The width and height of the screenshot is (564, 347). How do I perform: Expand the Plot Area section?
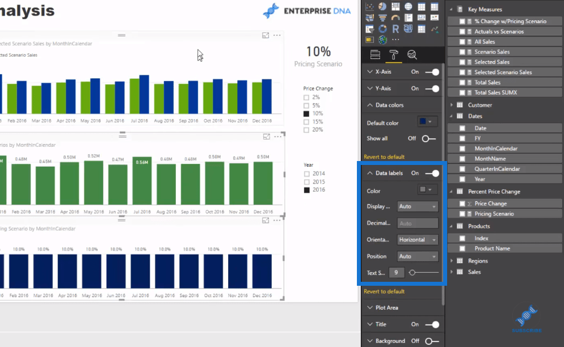point(370,307)
